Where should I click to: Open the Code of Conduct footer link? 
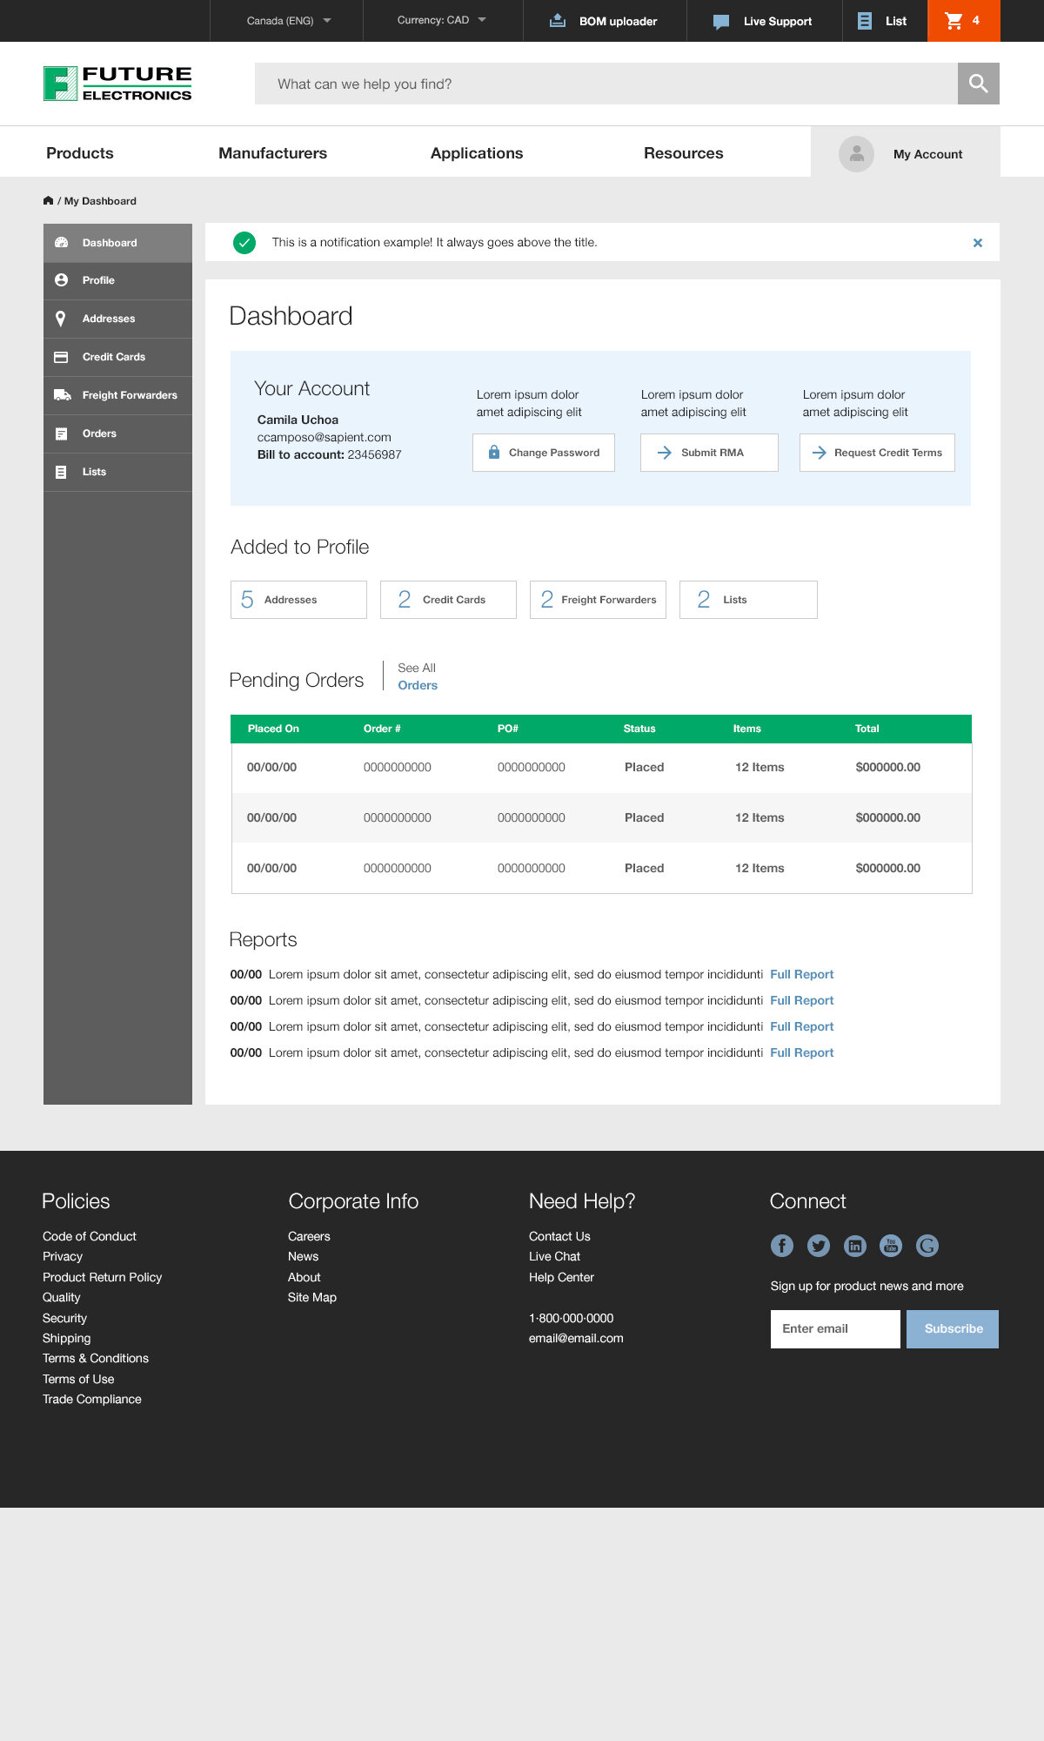coord(90,1236)
